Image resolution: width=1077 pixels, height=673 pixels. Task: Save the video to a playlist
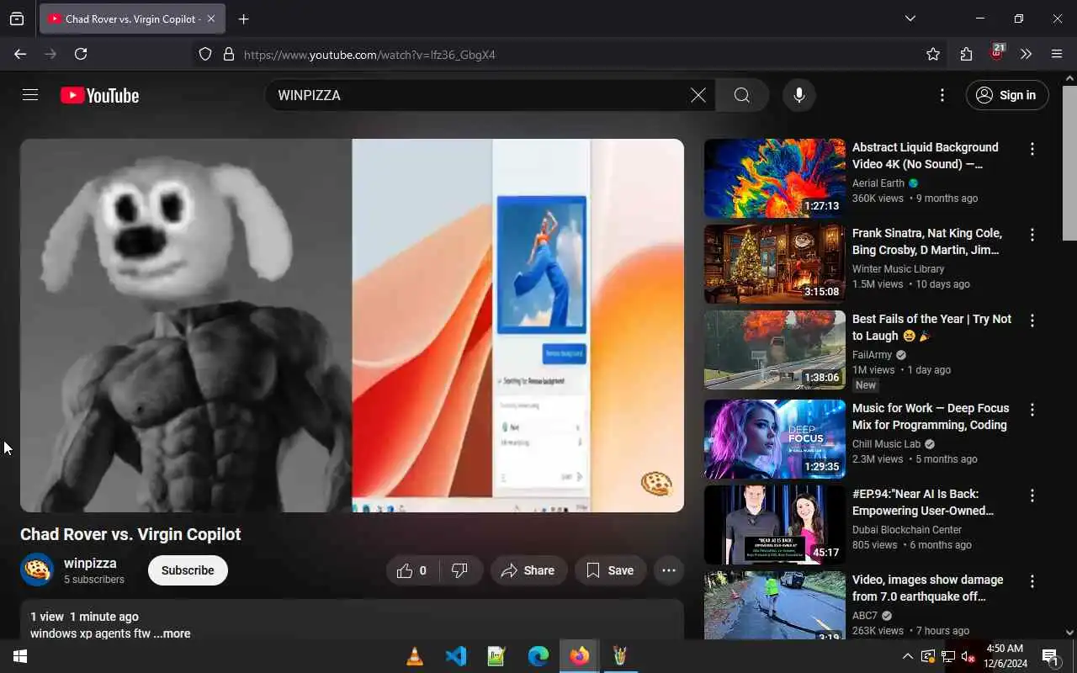coord(610,570)
